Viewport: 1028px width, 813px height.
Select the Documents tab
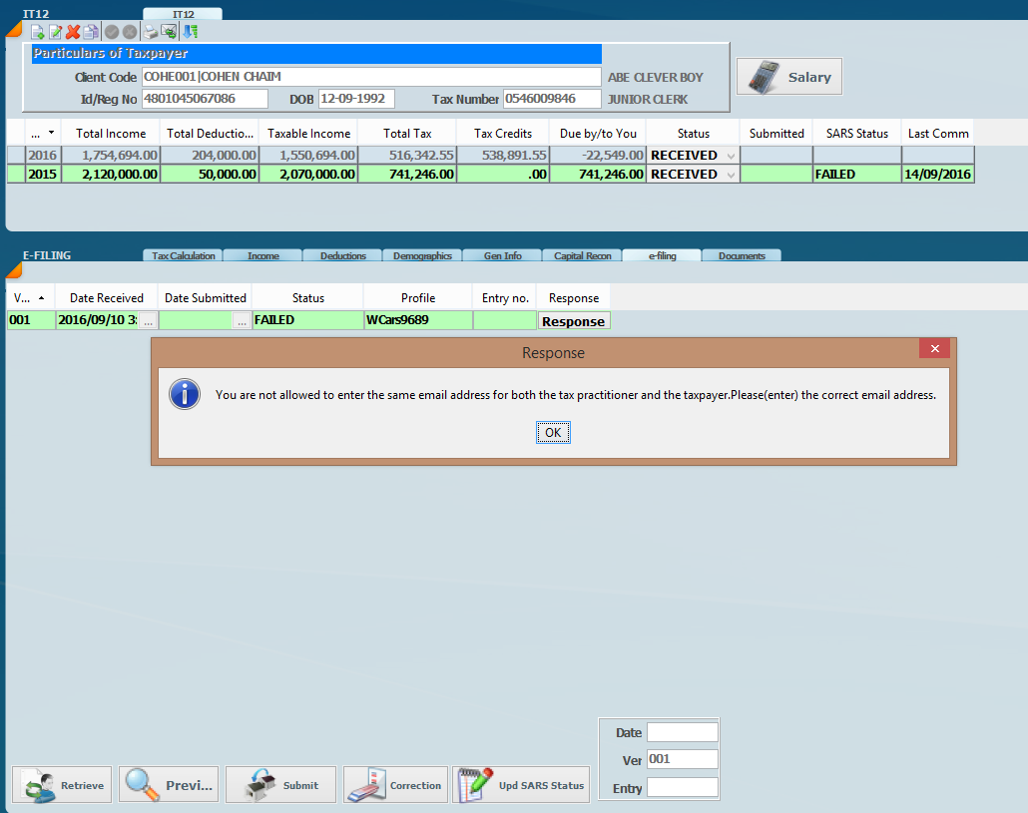[x=741, y=256]
